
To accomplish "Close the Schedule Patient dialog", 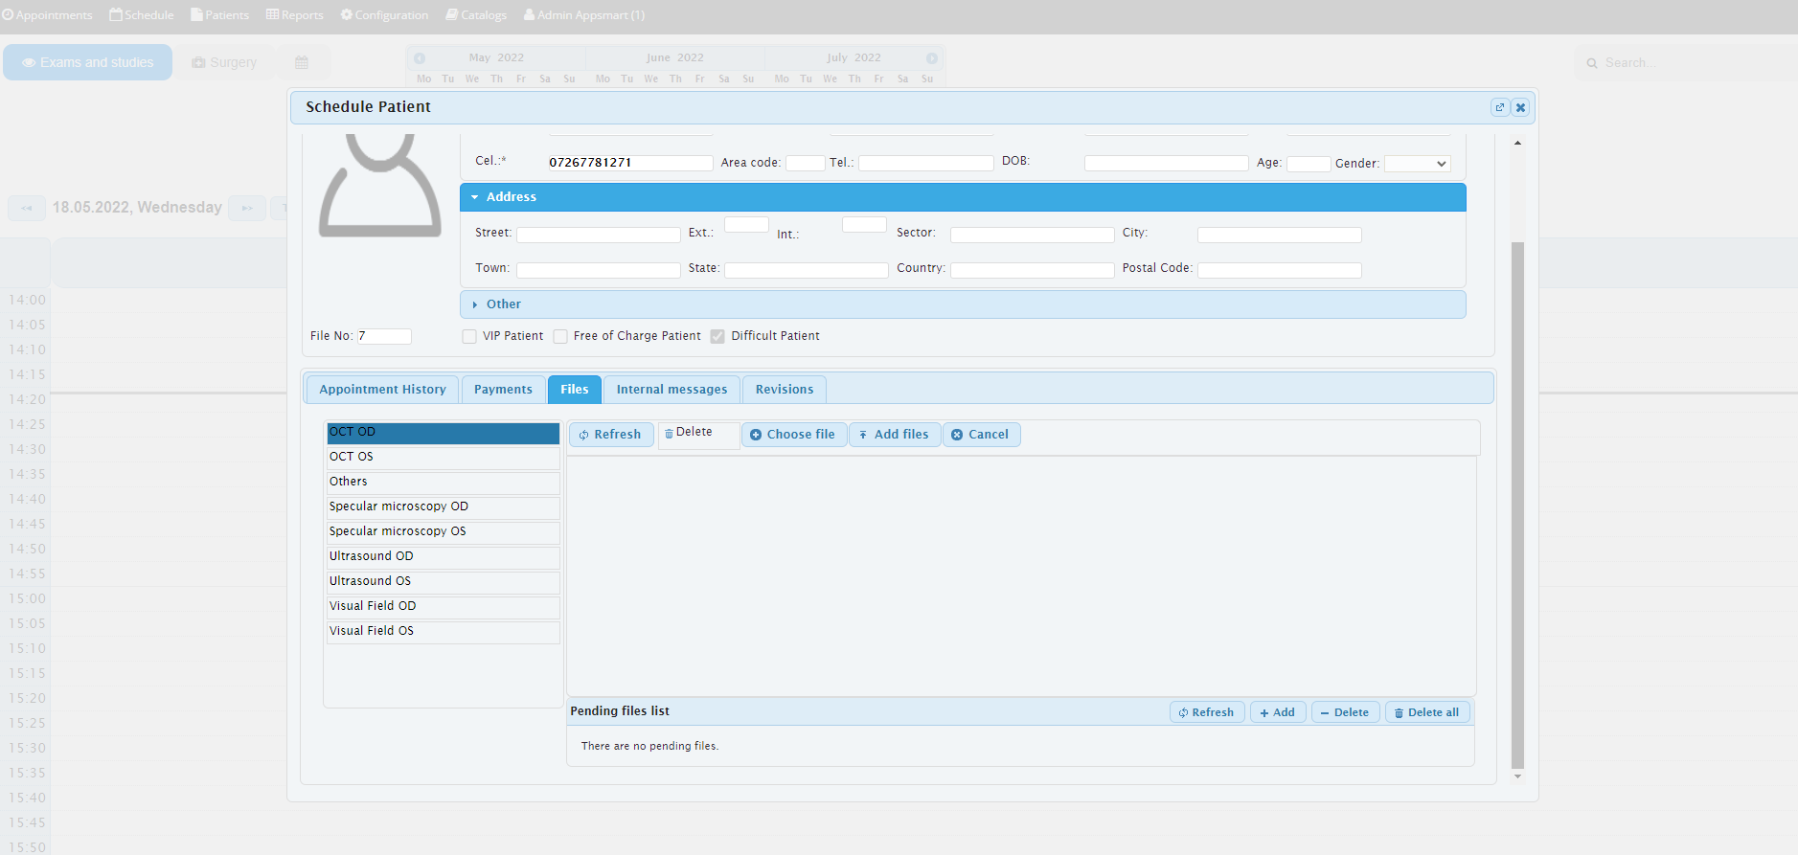I will [1520, 107].
